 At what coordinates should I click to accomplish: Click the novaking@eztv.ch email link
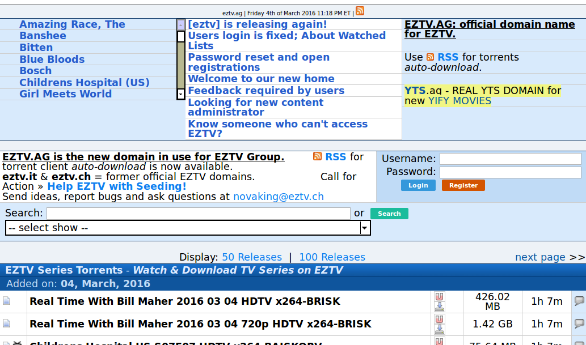pos(279,197)
